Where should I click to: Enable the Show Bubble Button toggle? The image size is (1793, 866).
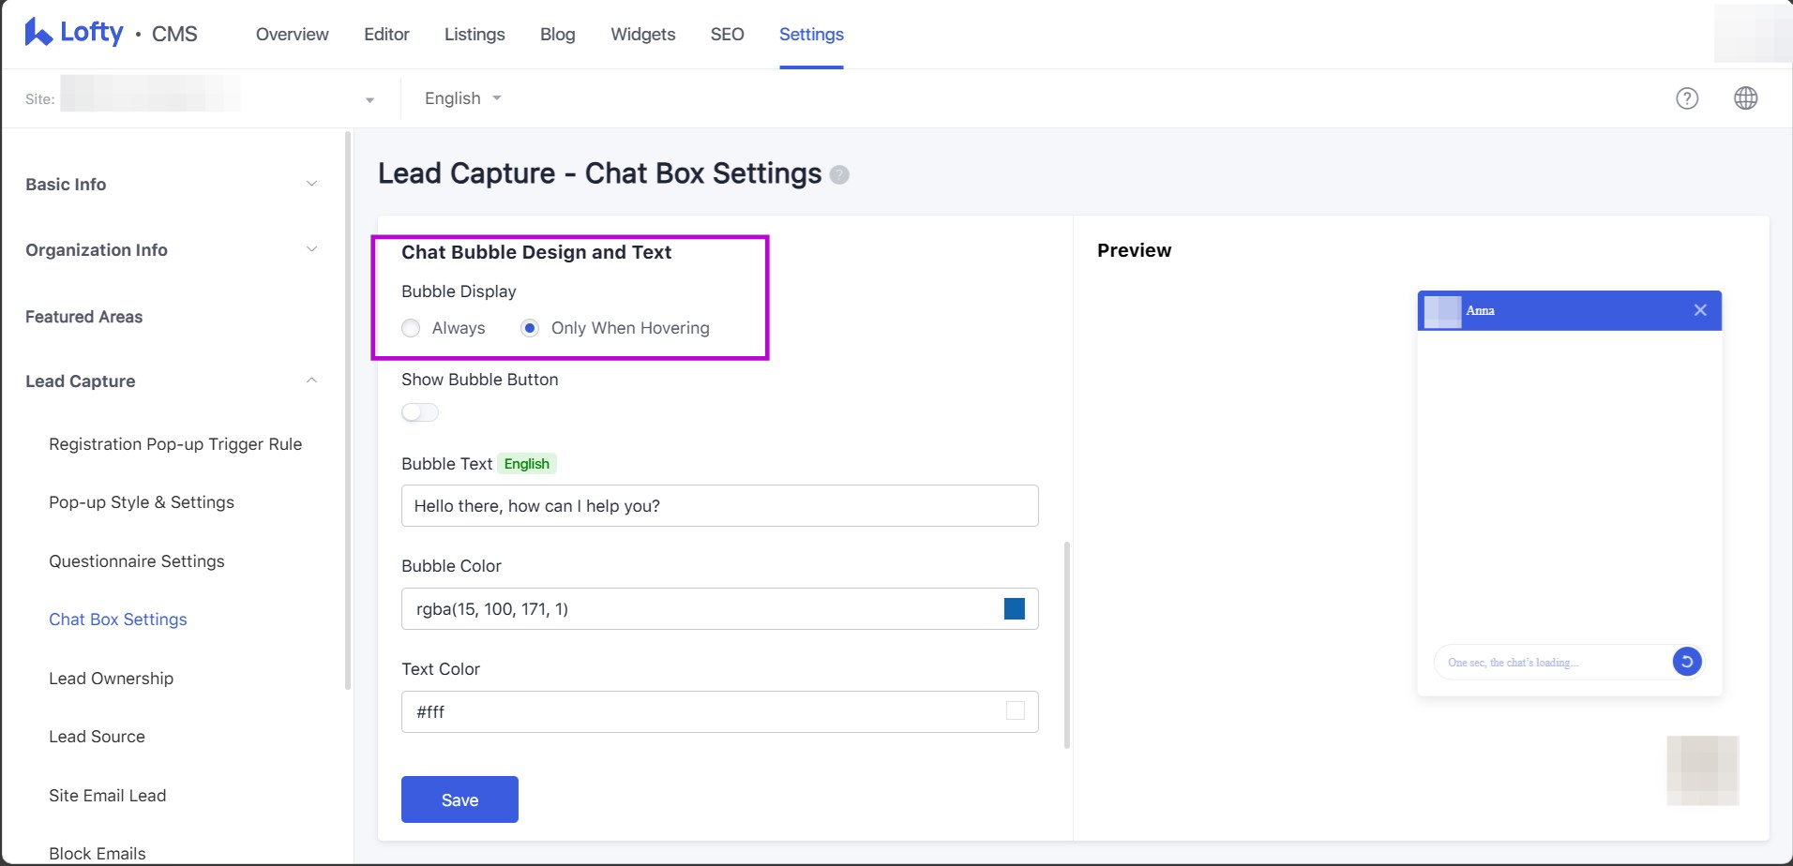(x=420, y=412)
